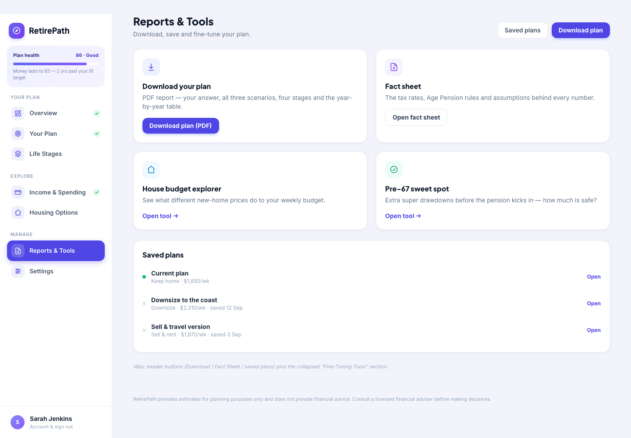631x438 pixels.
Task: Click Open fact sheet button
Action: pyautogui.click(x=416, y=117)
